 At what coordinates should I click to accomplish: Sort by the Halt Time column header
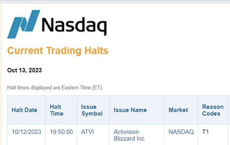56,110
